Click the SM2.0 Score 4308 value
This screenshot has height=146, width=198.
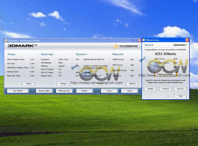pos(175,59)
